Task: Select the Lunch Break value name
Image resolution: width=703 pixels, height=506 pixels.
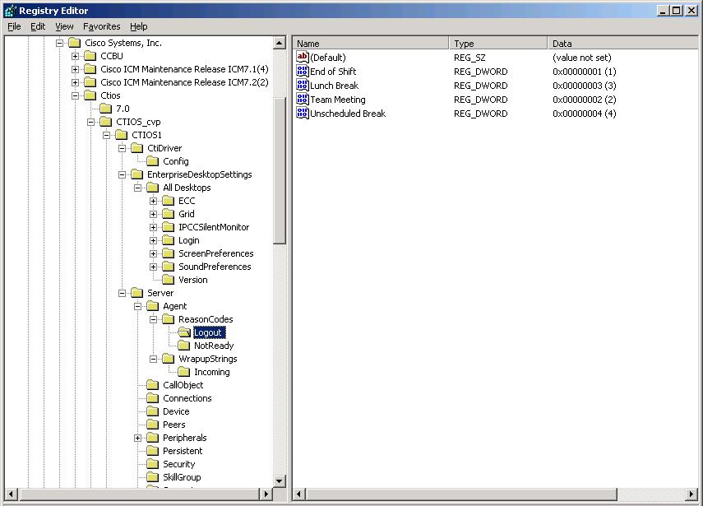Action: tap(335, 86)
